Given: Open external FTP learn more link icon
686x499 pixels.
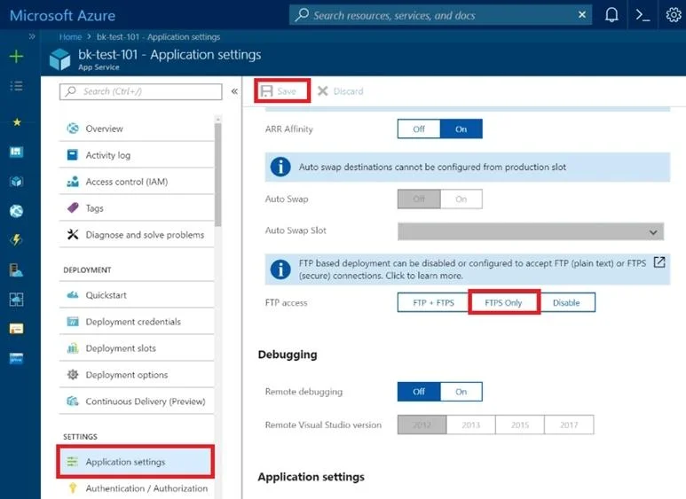Looking at the screenshot, I should [x=659, y=262].
